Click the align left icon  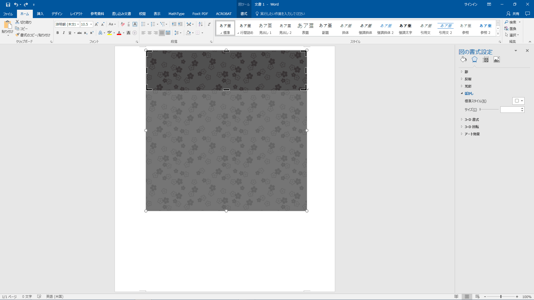pyautogui.click(x=144, y=33)
